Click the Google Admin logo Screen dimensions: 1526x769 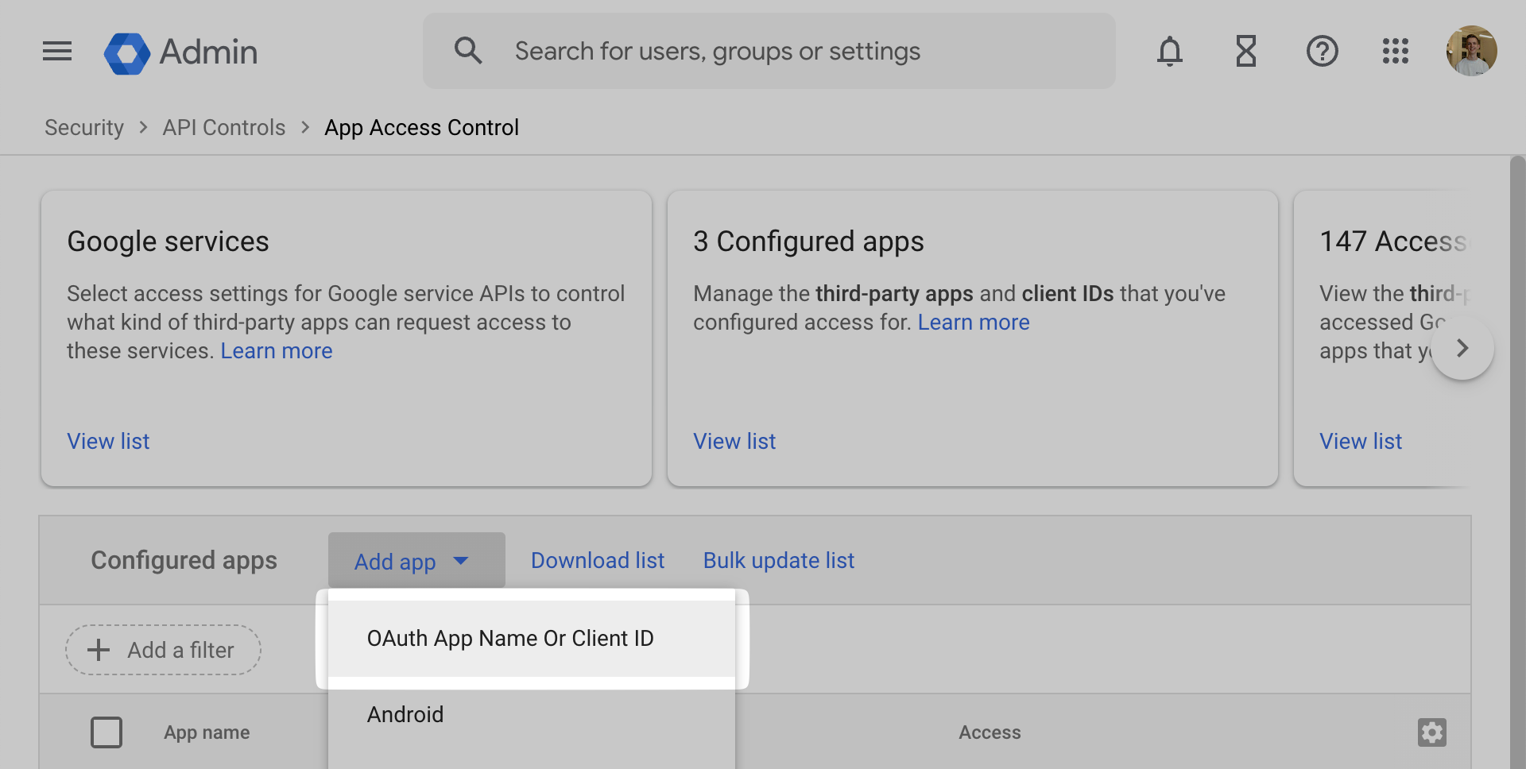181,52
